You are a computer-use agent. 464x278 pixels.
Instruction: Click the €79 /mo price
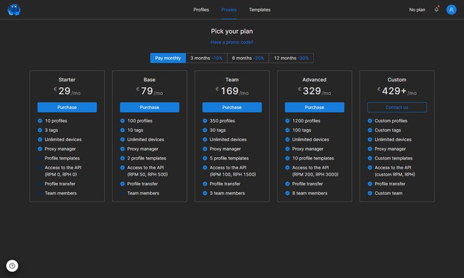coord(150,91)
